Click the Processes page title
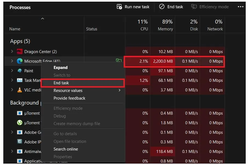249x165 pixels. tap(20, 7)
